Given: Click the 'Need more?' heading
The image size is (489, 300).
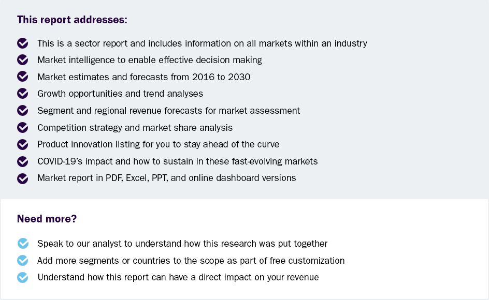Looking at the screenshot, I should [47, 219].
